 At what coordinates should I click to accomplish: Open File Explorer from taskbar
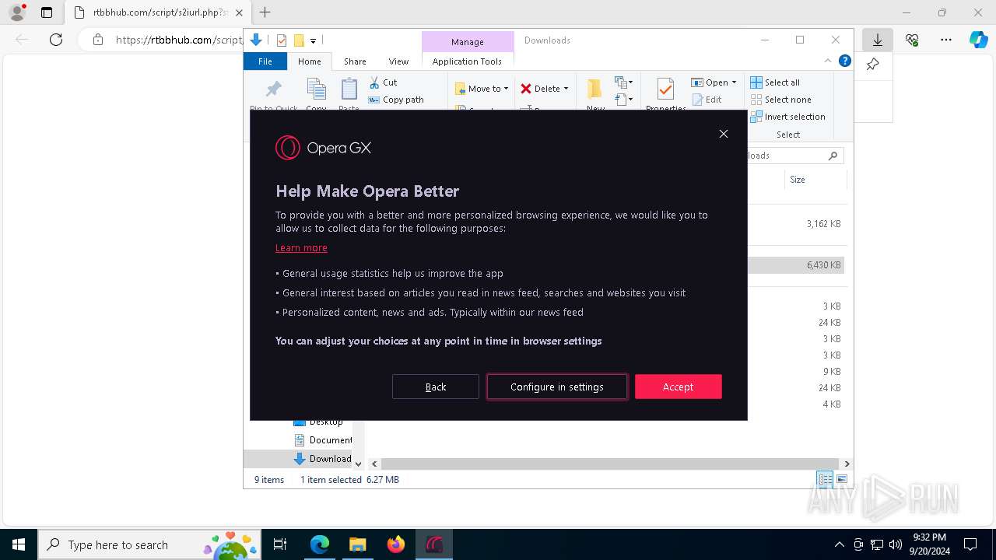tap(358, 544)
